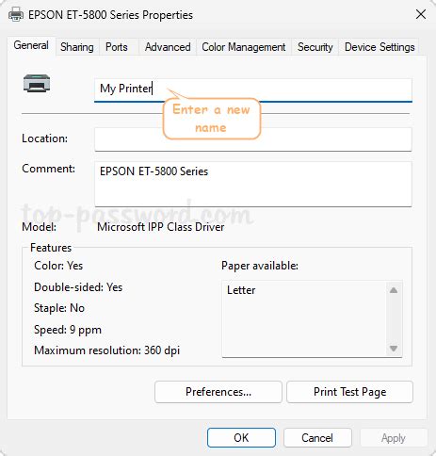Click Cancel to discard changes
The height and width of the screenshot is (456, 436).
(317, 438)
